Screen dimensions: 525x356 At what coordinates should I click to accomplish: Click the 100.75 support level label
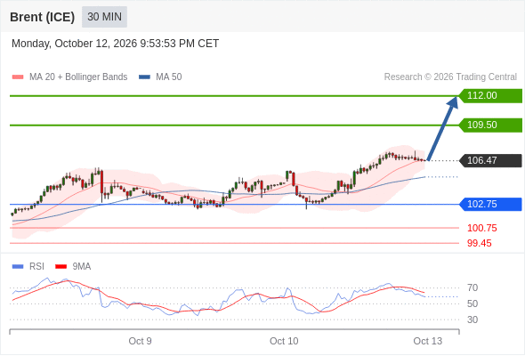[481, 229]
